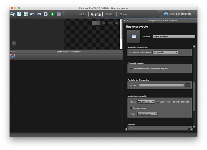Close the Editor de zonas interactivas panel
This screenshot has height=150, width=207.
[11, 52]
